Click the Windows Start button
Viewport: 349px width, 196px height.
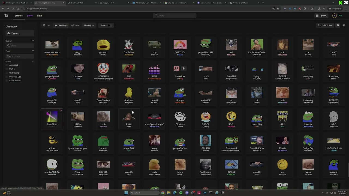click(126, 193)
